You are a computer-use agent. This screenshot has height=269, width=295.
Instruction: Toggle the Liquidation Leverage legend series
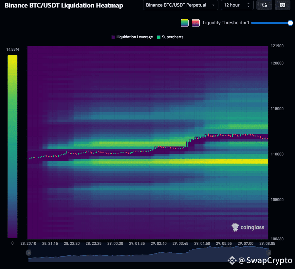pyautogui.click(x=132, y=37)
